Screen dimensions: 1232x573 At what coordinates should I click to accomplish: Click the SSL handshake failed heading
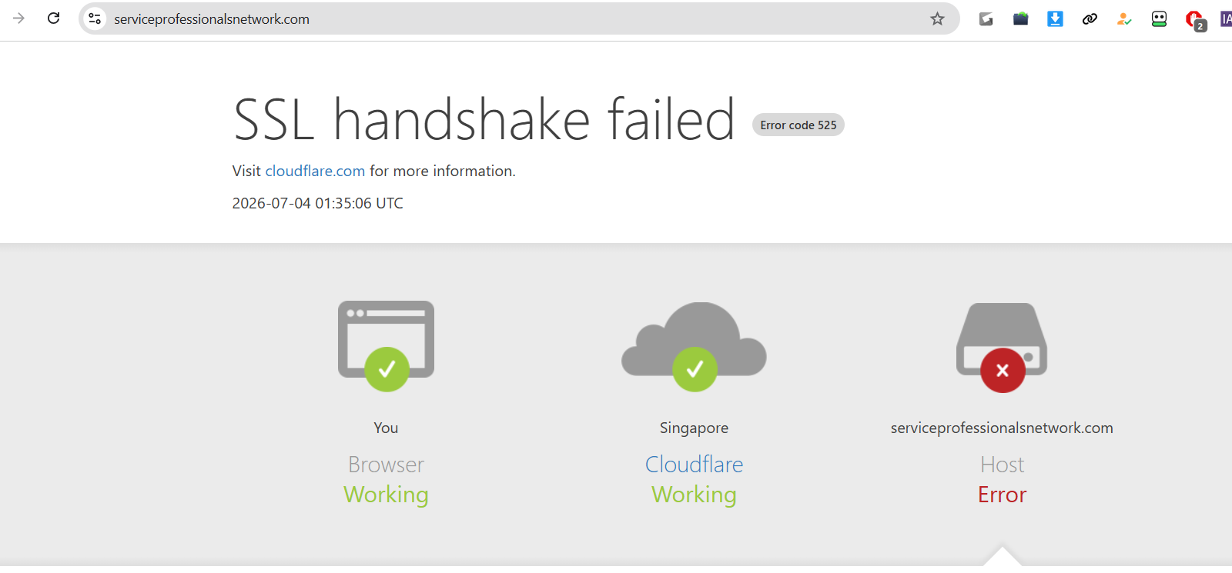point(484,120)
